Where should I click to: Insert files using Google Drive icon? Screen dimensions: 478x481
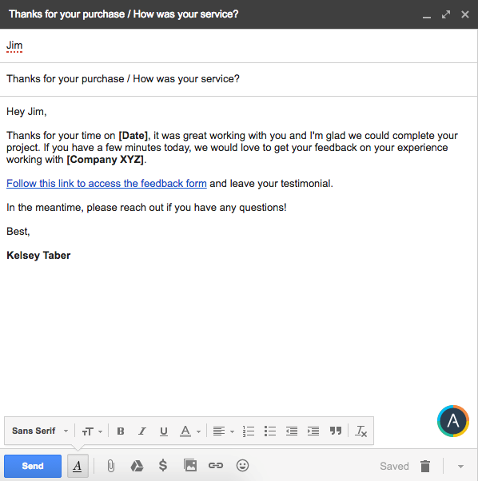(x=137, y=466)
